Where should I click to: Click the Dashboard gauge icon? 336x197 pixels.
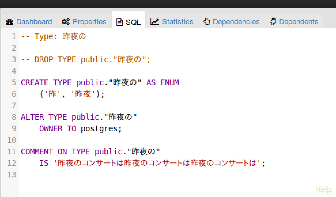10,22
